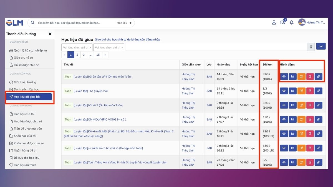Click the user avatar picture
This screenshot has width=333, height=187.
(302, 22)
